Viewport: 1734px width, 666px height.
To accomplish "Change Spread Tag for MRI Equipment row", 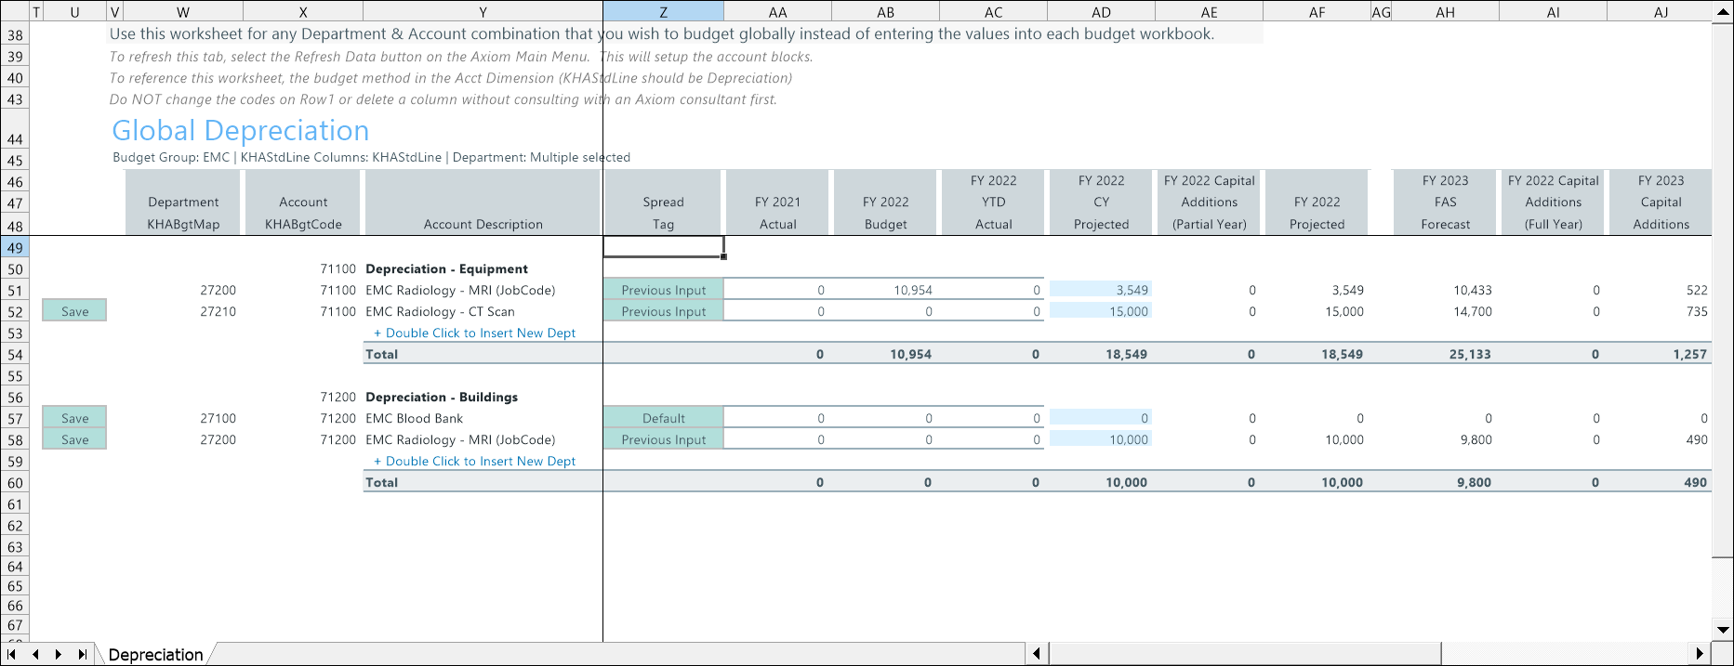I will 663,290.
